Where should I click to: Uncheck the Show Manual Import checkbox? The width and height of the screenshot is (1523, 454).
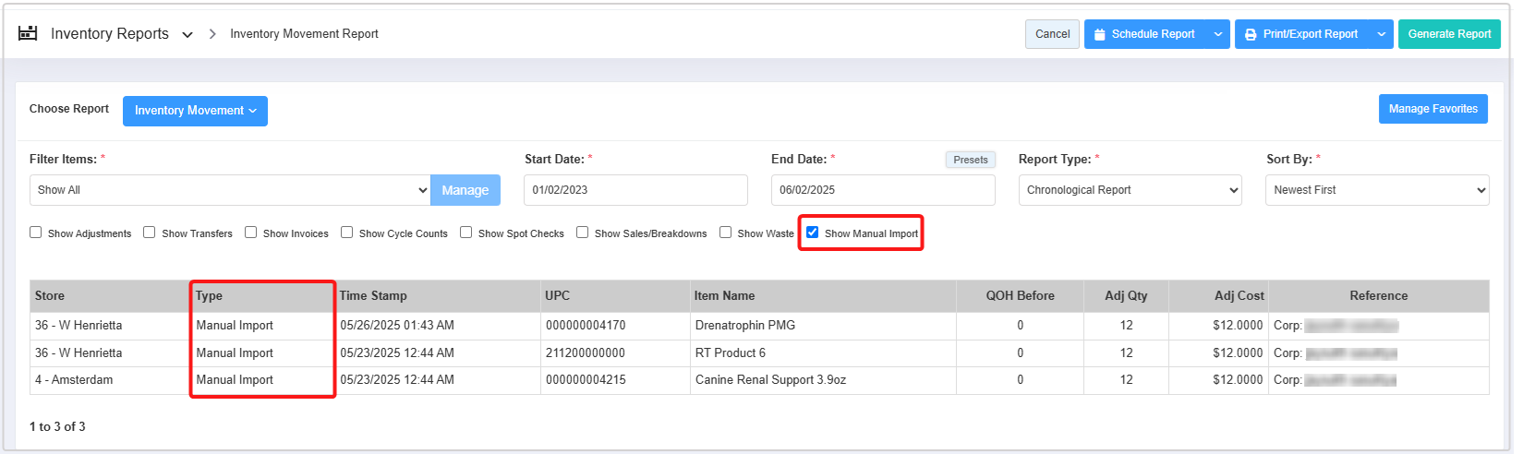(x=813, y=233)
